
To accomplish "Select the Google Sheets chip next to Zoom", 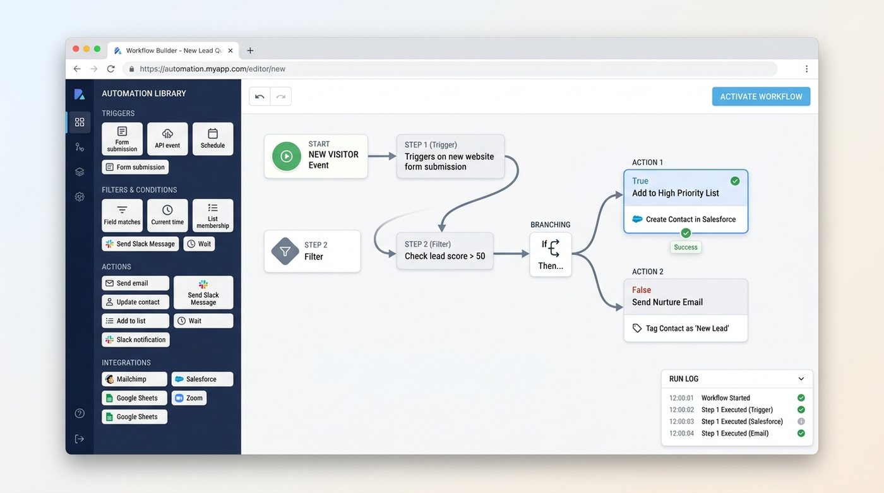I will [x=134, y=398].
